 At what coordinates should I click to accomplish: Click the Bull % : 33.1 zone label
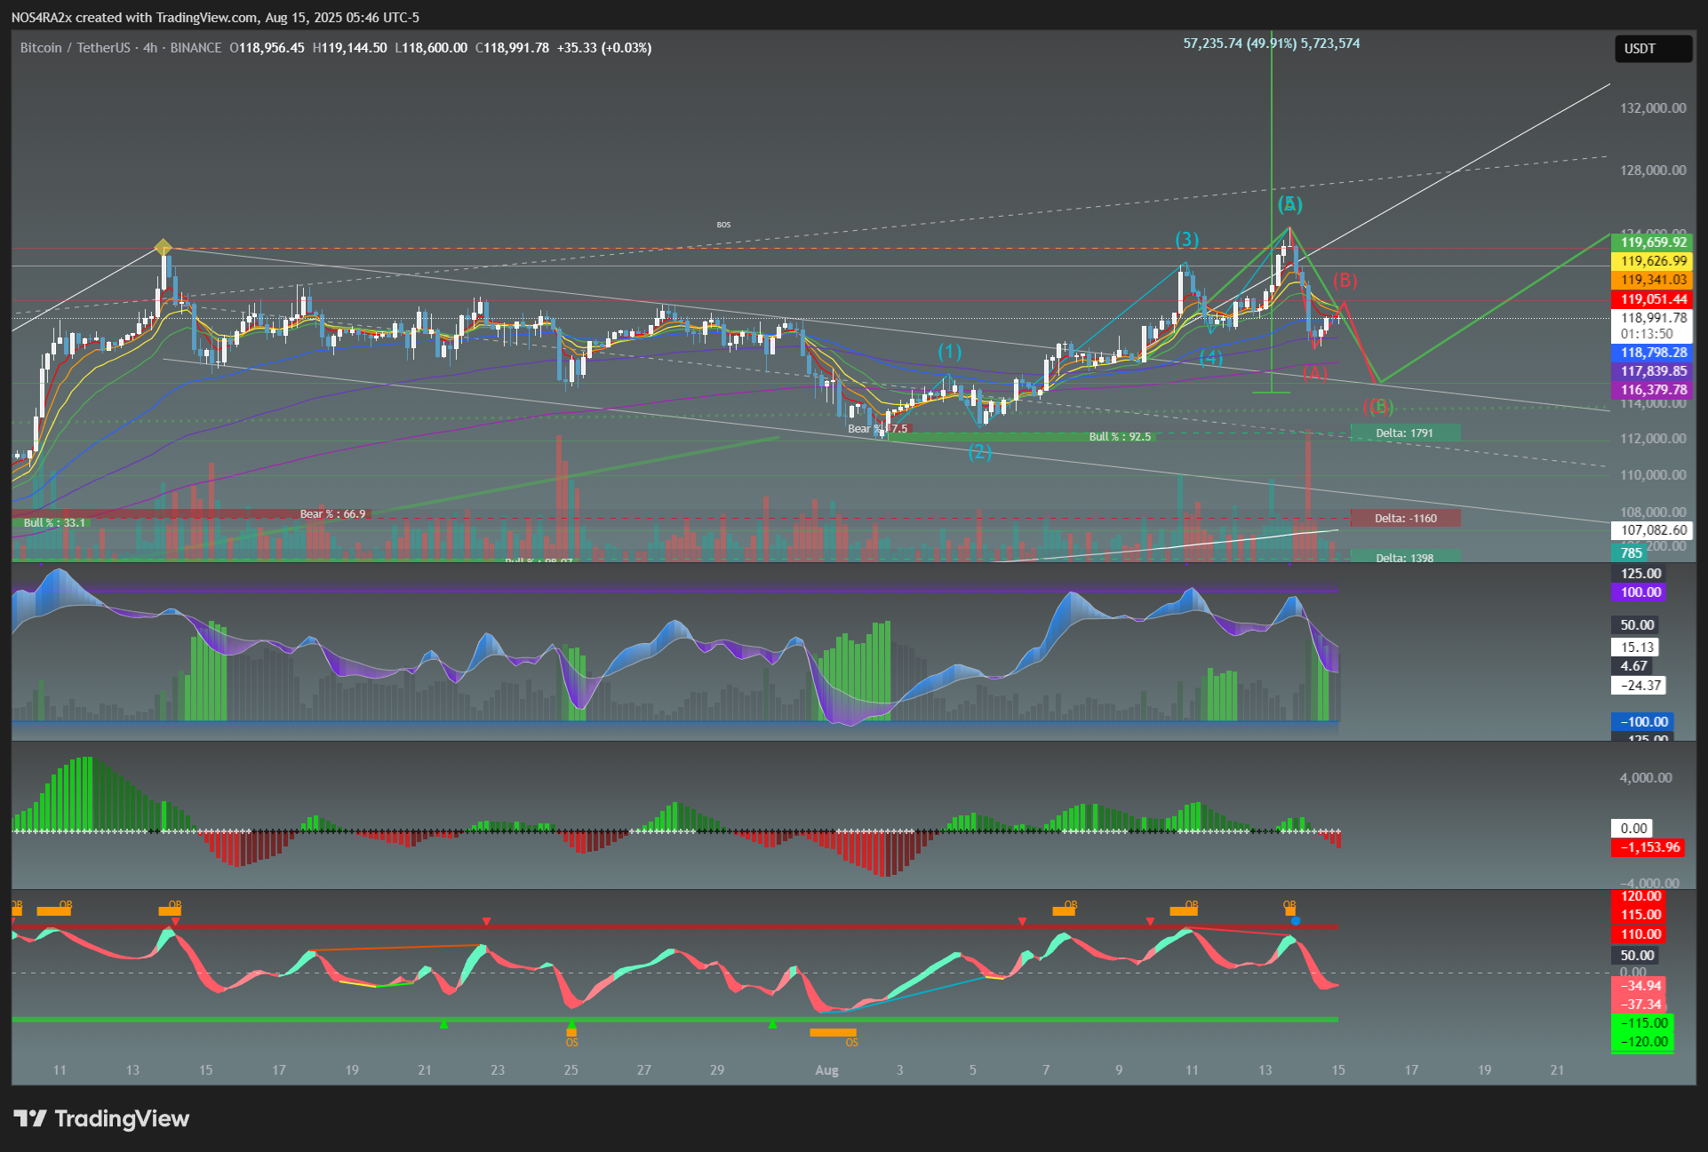coord(54,523)
